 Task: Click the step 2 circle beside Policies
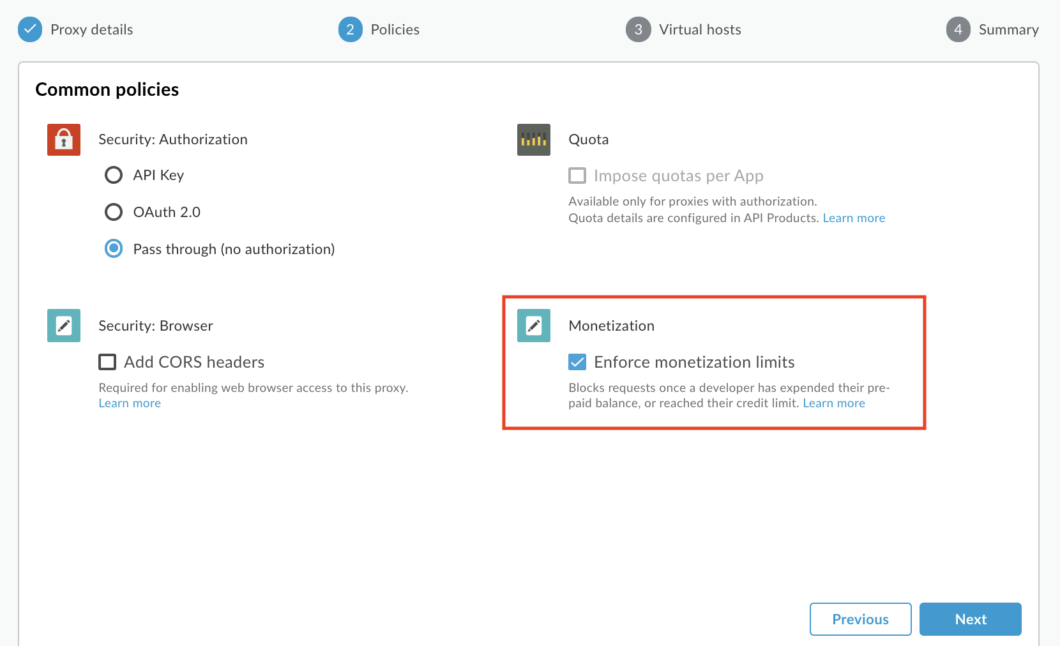click(350, 29)
